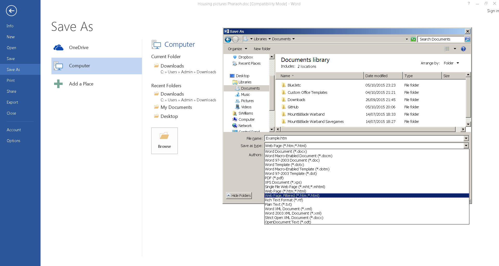Choose Single File Web Page type
This screenshot has height=266, width=499.
point(367,187)
